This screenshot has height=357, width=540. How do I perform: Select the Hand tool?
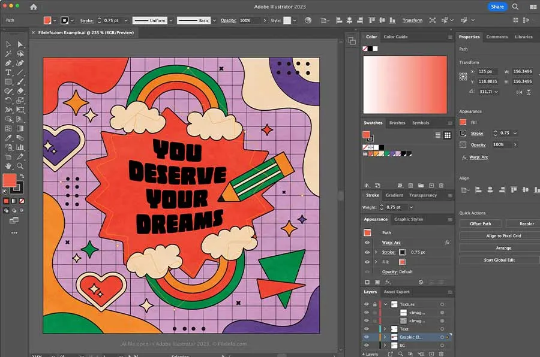8,165
